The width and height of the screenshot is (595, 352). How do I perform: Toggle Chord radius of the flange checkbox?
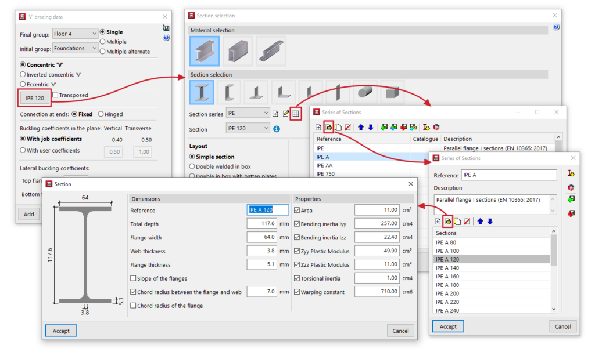pos(133,306)
